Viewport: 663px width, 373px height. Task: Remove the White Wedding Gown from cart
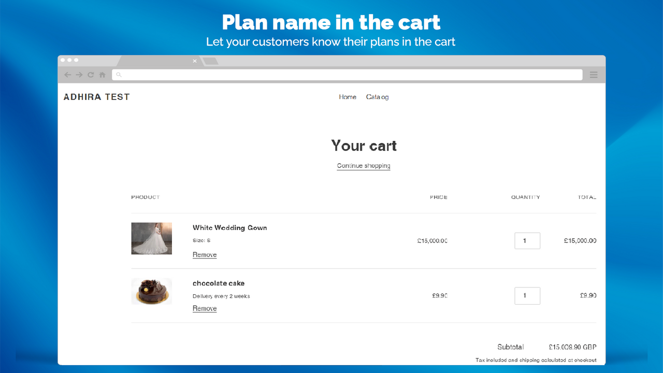click(204, 254)
